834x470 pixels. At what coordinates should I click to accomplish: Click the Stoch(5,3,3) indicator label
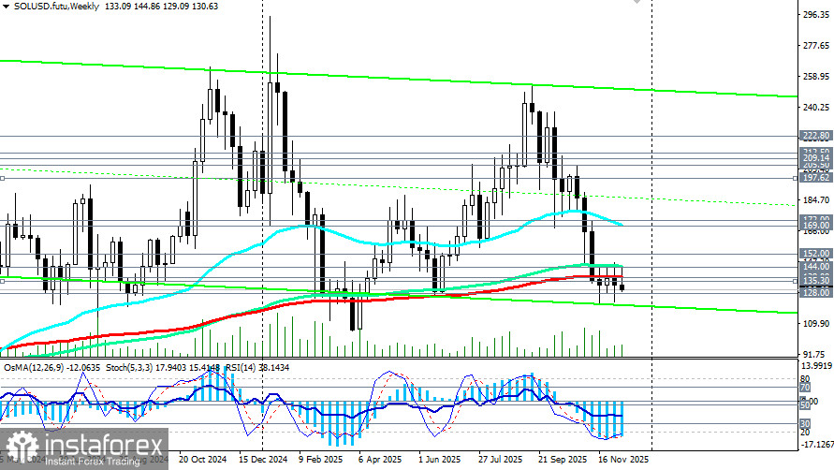click(x=162, y=367)
